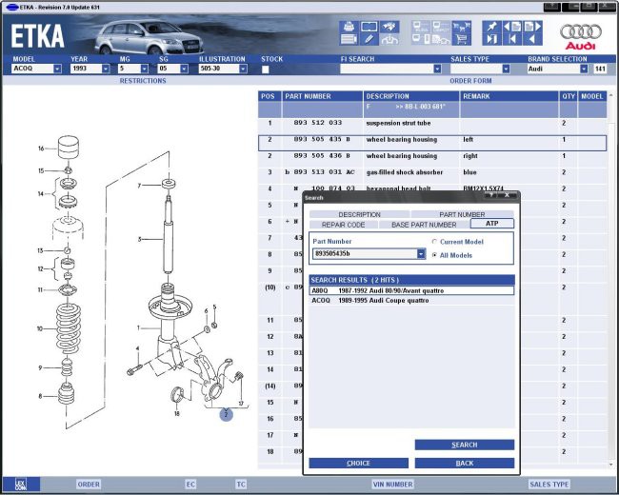Open the SG dropdown showing 05
The width and height of the screenshot is (619, 495).
click(x=184, y=69)
